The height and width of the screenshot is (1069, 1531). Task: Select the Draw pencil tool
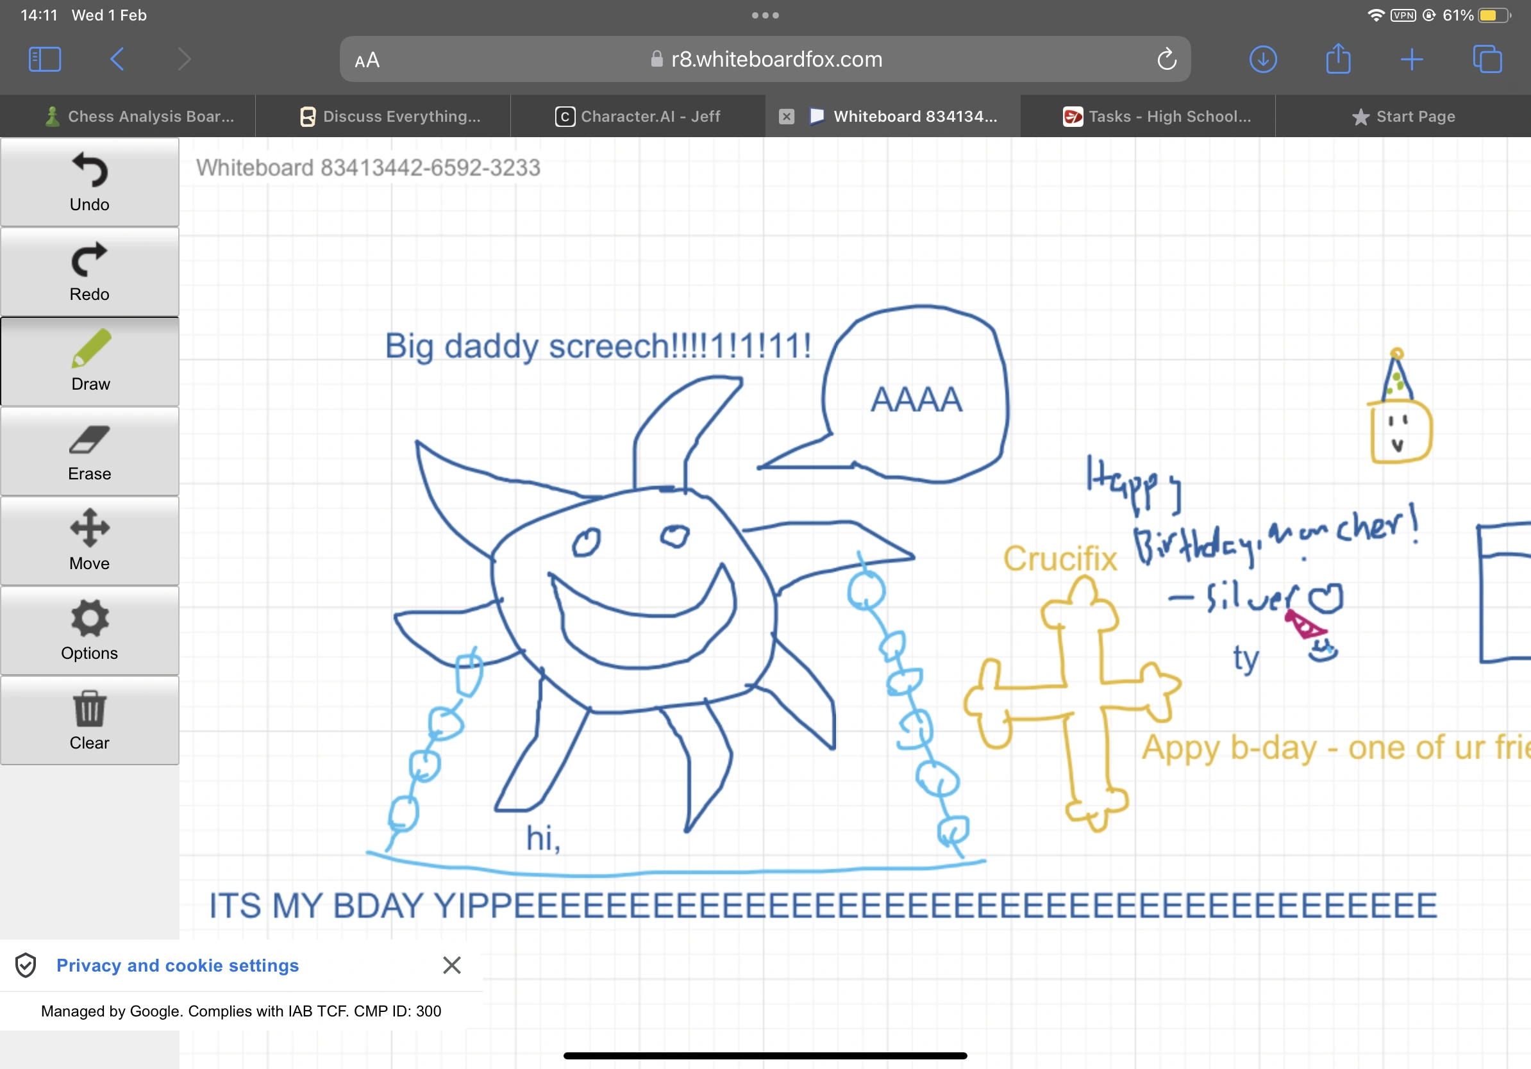coord(89,362)
